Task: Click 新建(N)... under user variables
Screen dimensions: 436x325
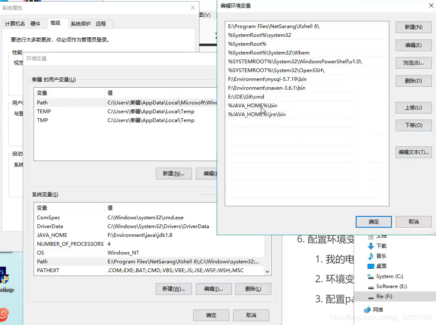Action: click(174, 174)
